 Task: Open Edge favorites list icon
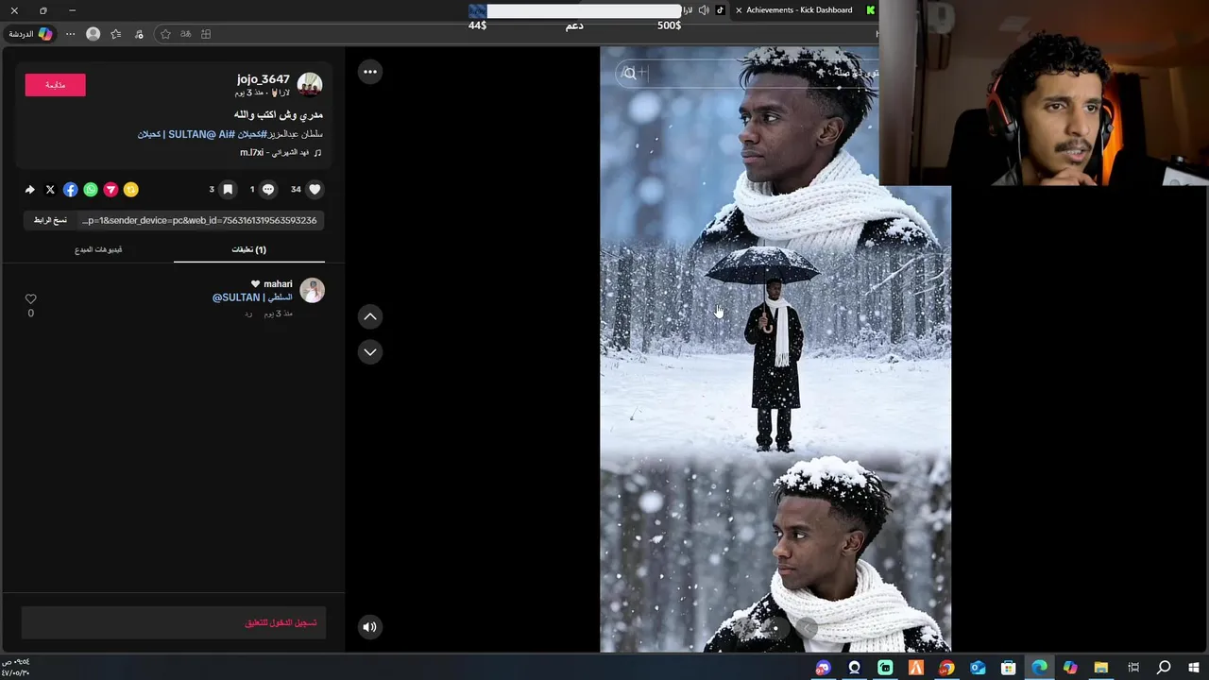coord(116,34)
